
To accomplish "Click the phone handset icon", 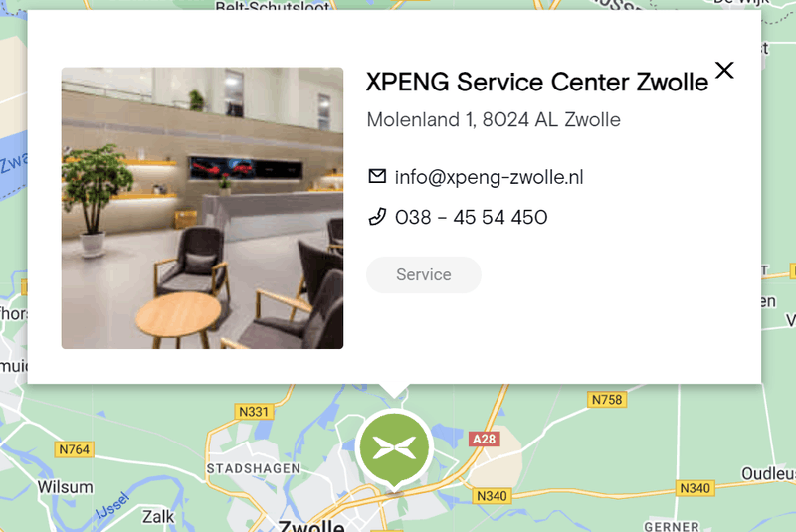I will (x=377, y=217).
